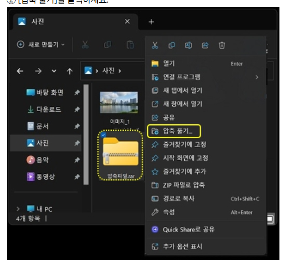The width and height of the screenshot is (282, 271).
Task: Click the navigation pane scrollbar
Action: 86,134
